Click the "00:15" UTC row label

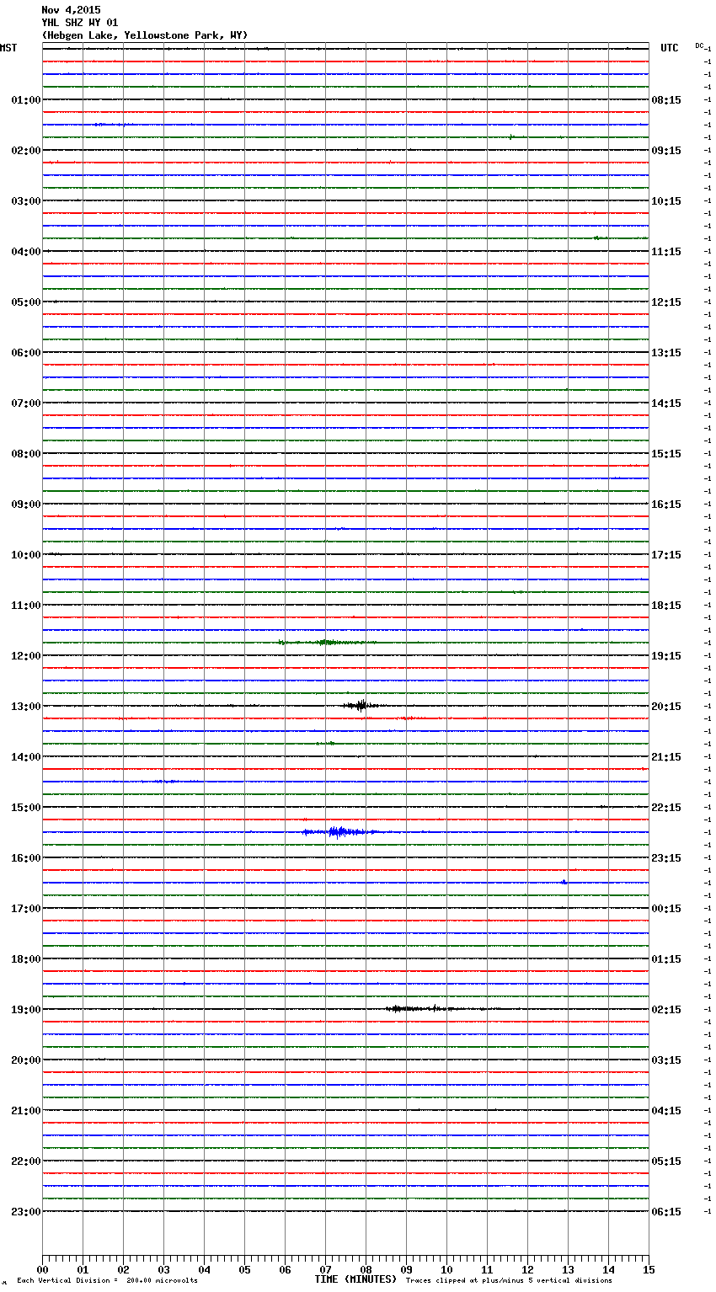point(666,909)
